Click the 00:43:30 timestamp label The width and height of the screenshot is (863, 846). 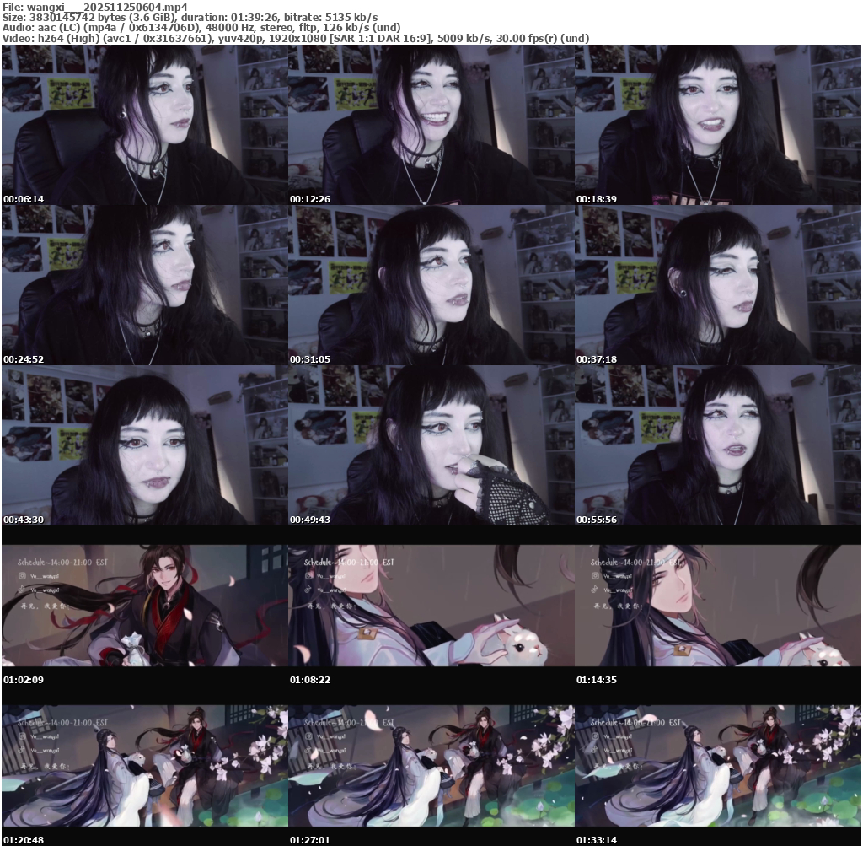(23, 520)
